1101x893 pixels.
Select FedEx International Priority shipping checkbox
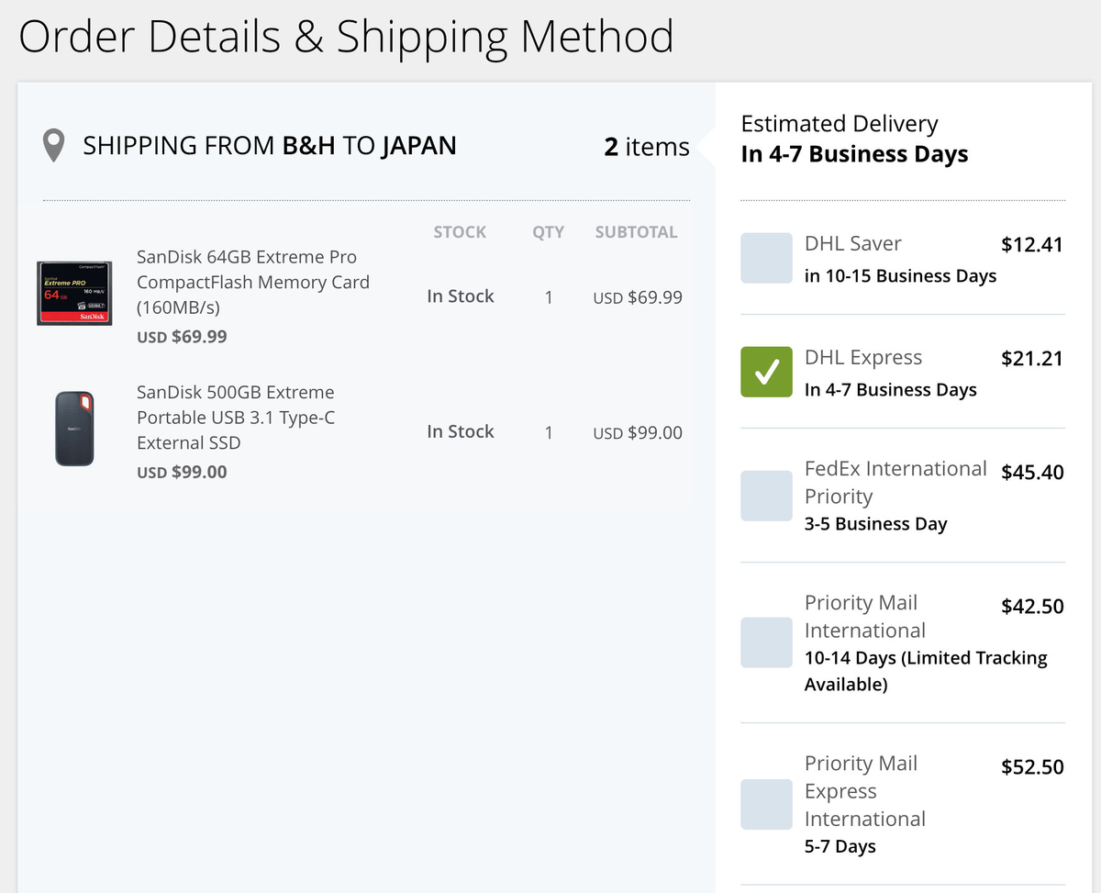pos(766,496)
